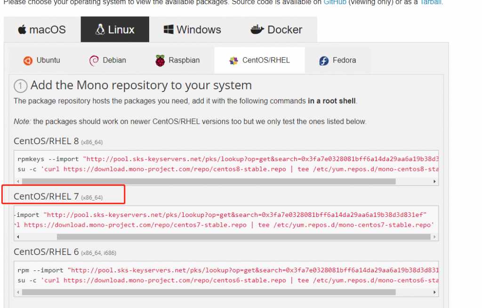
Task: Click the italic 'Note:' text
Action: [x=22, y=122]
